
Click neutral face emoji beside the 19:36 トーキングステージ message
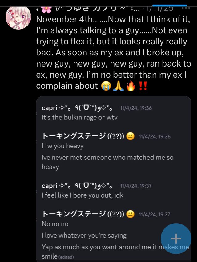[x=130, y=137]
